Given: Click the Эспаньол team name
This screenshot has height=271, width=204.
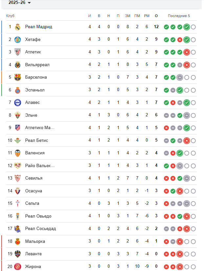Looking at the screenshot, I should (x=35, y=90).
